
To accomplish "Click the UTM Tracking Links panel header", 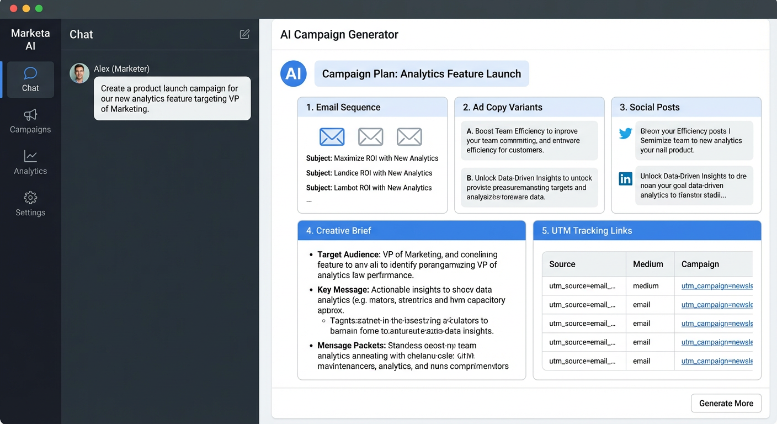I will pyautogui.click(x=647, y=230).
